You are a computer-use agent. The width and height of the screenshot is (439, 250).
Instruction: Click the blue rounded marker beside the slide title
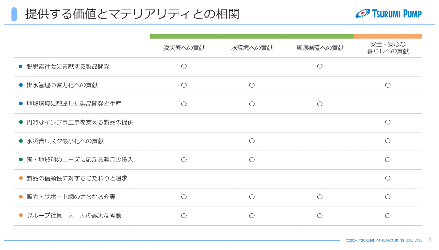[14, 14]
